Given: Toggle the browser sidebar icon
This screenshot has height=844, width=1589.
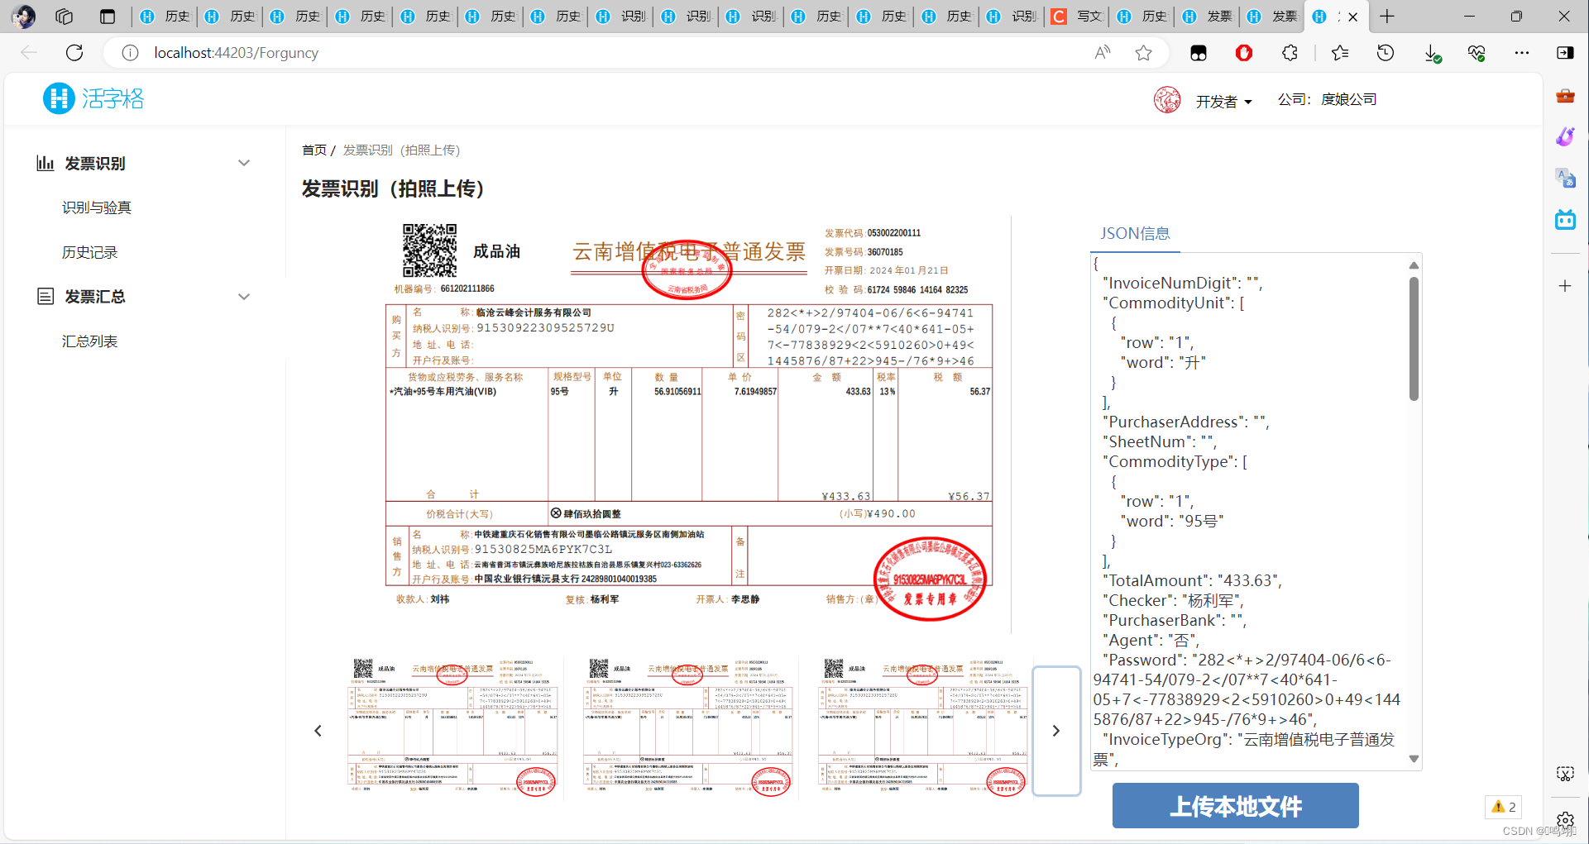Looking at the screenshot, I should pyautogui.click(x=1565, y=53).
